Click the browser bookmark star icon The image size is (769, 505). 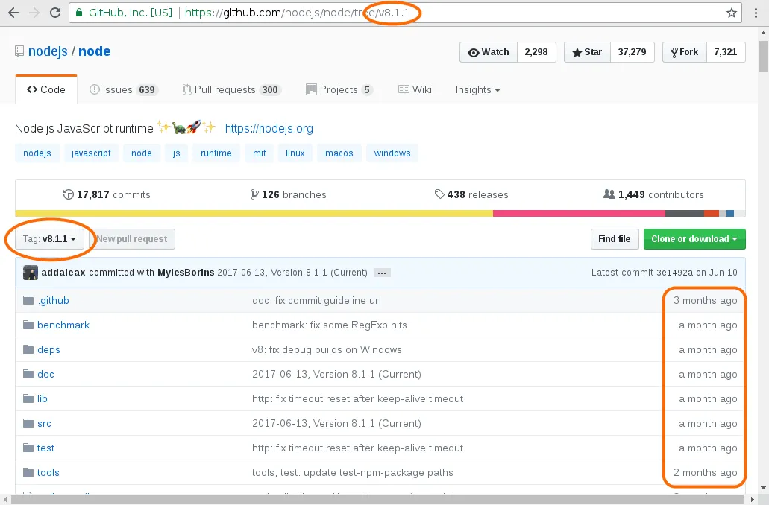click(x=732, y=13)
